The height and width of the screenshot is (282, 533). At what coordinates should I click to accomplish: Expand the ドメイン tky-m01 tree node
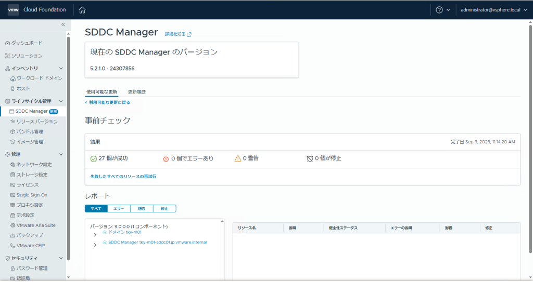95,235
